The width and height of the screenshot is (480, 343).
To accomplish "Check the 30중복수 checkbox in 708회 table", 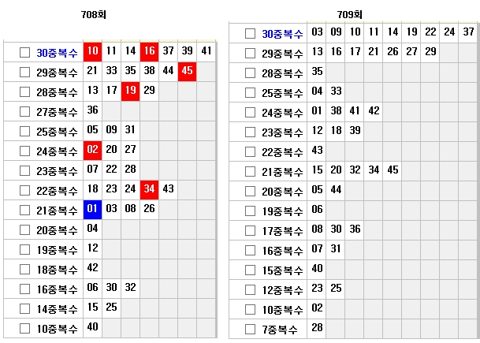I will pos(24,52).
